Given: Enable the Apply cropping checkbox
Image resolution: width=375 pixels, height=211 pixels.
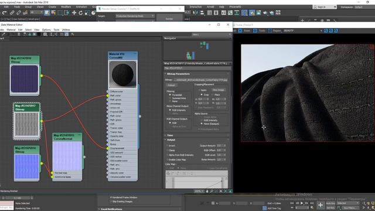Looking at the screenshot, I should click(x=199, y=90).
